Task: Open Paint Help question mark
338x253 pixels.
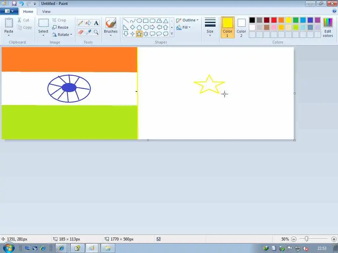Action: pyautogui.click(x=334, y=11)
